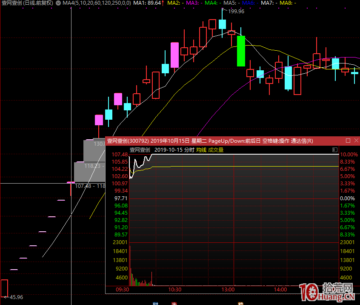The image size is (360, 305).
Task: Click the popup title bar text 壹网壹创(300792) 2019年10月15日
Action: click(149, 141)
